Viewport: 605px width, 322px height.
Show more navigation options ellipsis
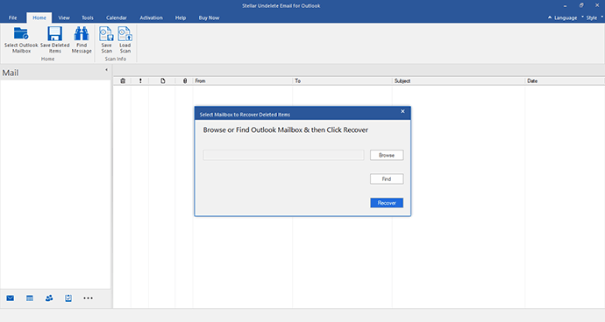coord(88,298)
